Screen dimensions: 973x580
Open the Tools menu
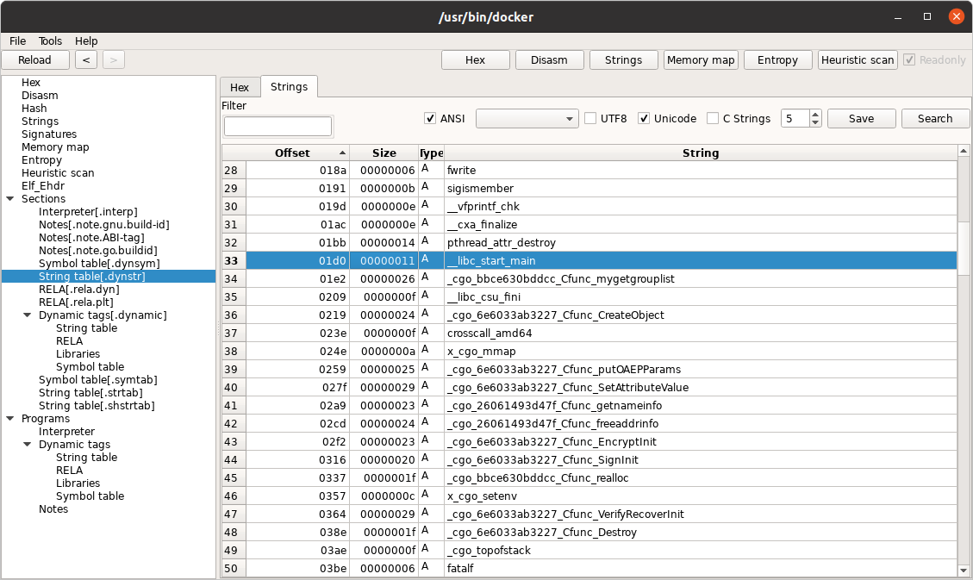50,41
